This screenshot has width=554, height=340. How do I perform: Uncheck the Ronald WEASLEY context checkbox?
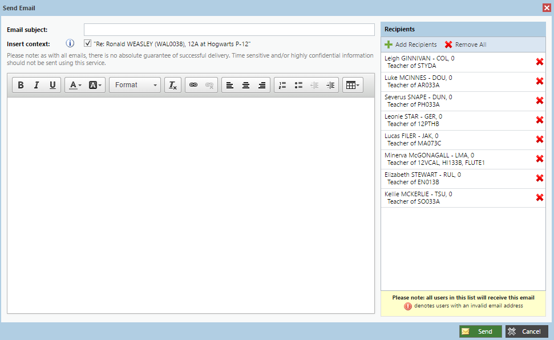[87, 43]
